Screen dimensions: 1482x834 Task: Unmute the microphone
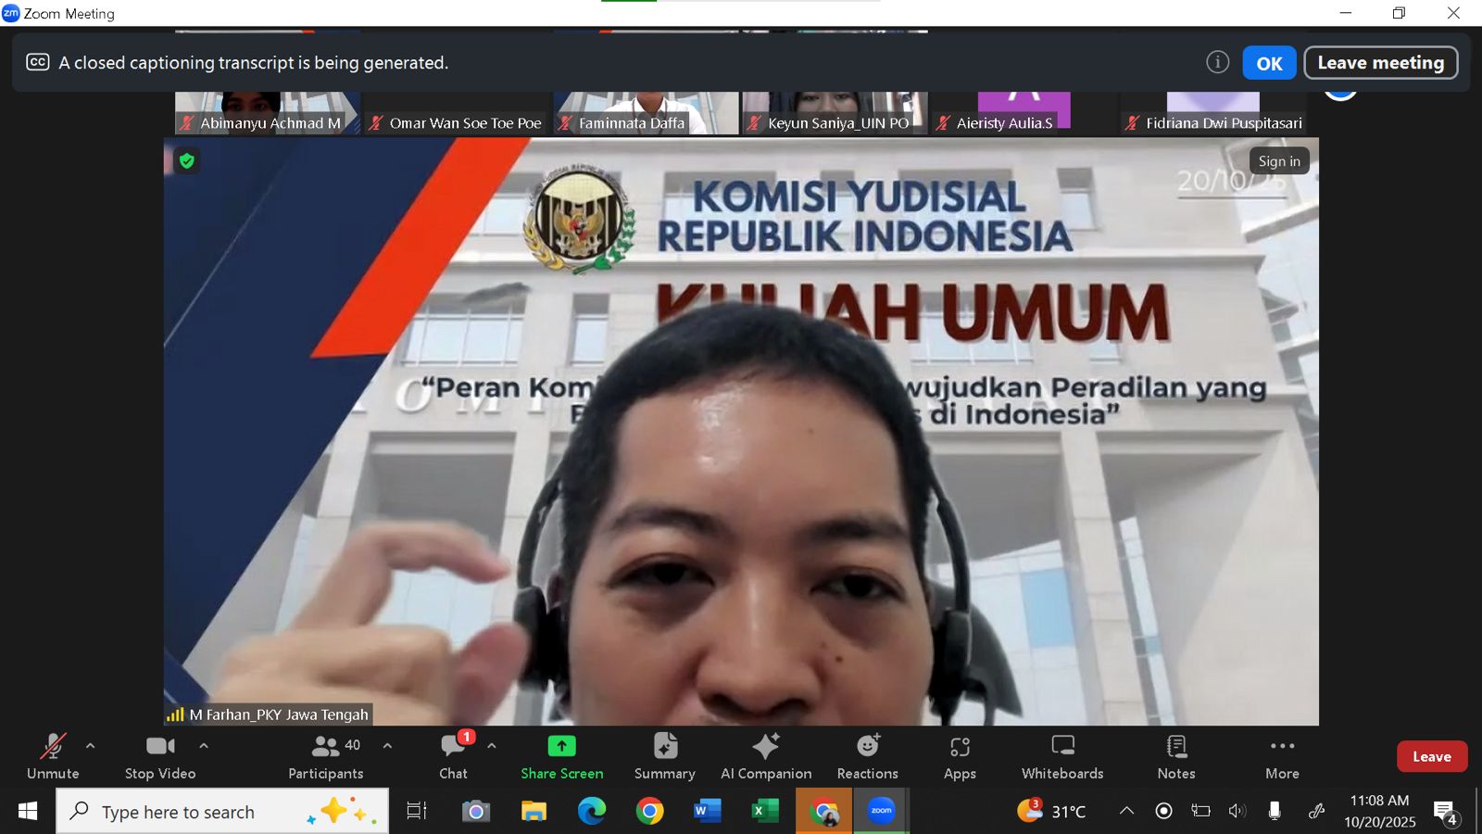53,756
